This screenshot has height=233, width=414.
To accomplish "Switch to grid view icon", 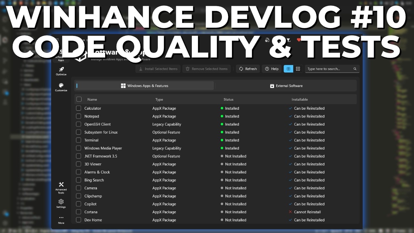I will 298,69.
